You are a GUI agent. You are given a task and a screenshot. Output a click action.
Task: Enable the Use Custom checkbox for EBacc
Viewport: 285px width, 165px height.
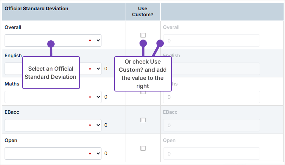pyautogui.click(x=143, y=120)
